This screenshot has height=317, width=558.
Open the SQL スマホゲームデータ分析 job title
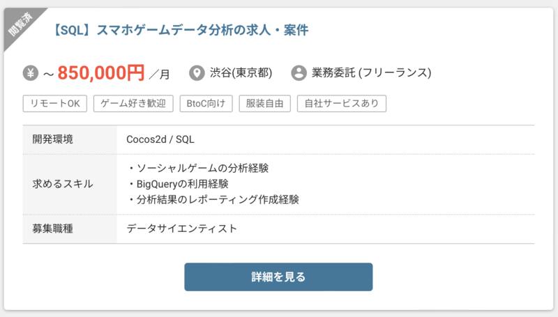coord(180,30)
